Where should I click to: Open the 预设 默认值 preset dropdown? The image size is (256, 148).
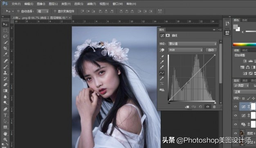coord(192,44)
